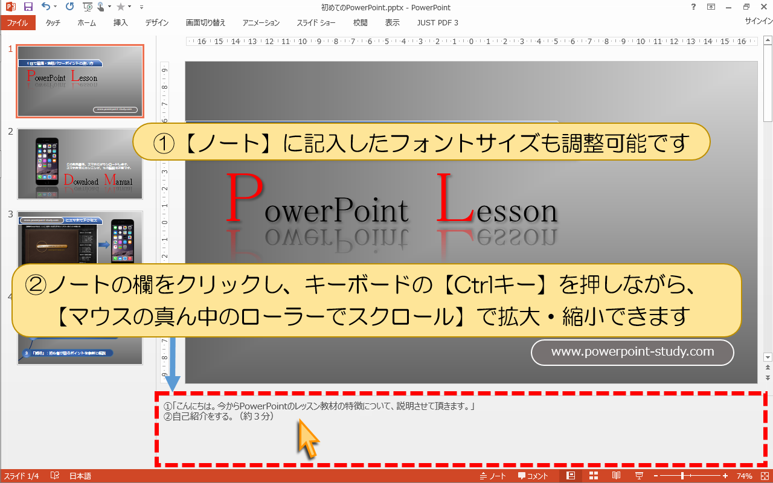Screen dimensions: 773x483
Task: Switch to the 校閲 tab
Action: pos(361,22)
